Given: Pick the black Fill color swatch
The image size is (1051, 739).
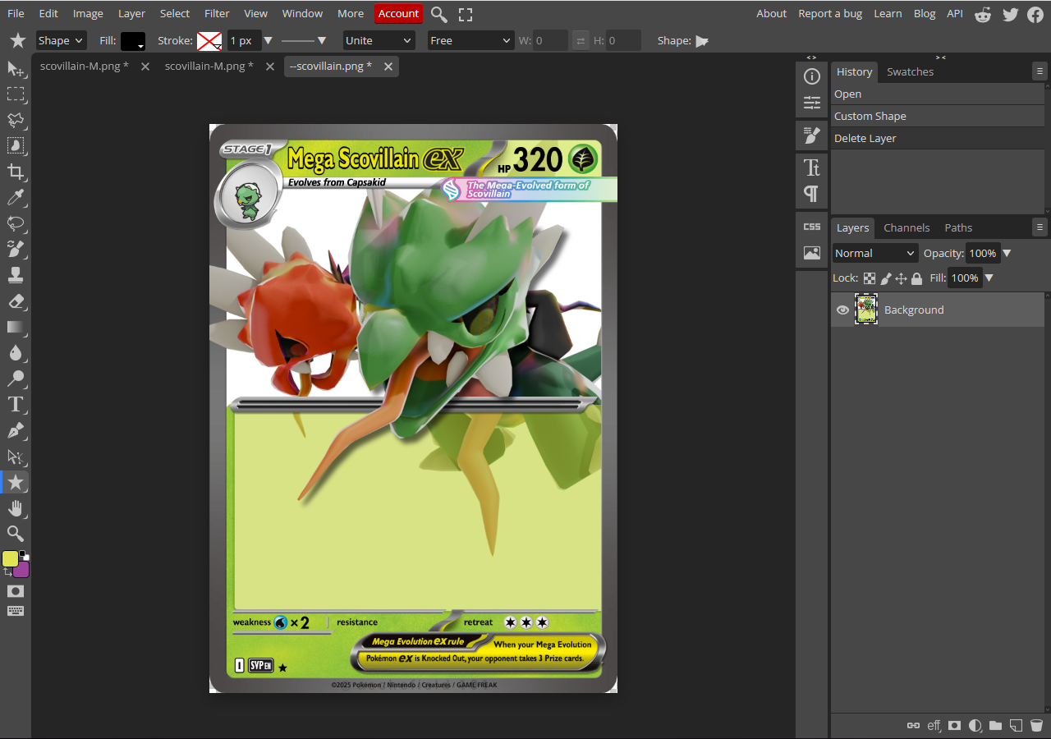Looking at the screenshot, I should pyautogui.click(x=132, y=41).
